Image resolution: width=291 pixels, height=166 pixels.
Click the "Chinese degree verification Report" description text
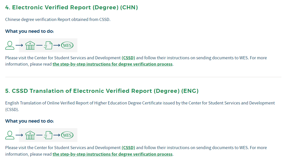(58, 19)
